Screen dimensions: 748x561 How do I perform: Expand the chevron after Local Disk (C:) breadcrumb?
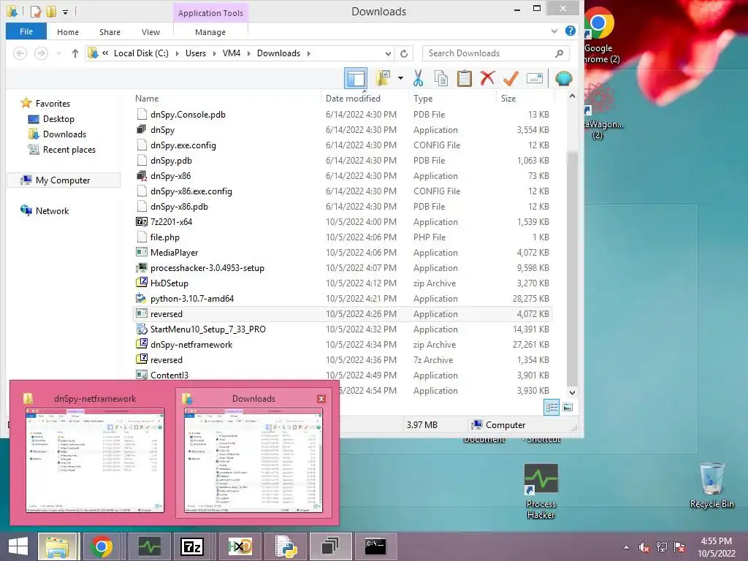click(177, 53)
